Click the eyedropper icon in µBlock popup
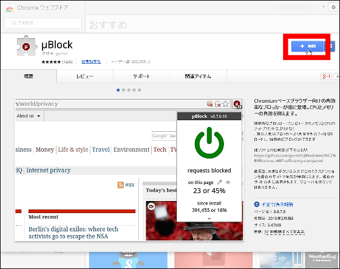This screenshot has width=340, height=269. pos(220,182)
